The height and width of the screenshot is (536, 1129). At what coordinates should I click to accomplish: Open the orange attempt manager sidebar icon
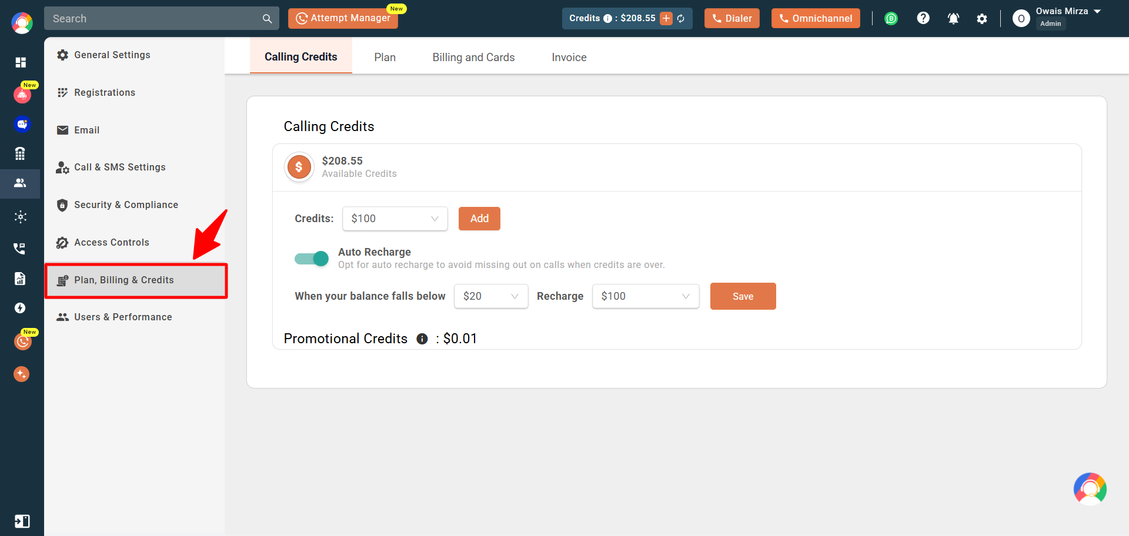point(22,341)
